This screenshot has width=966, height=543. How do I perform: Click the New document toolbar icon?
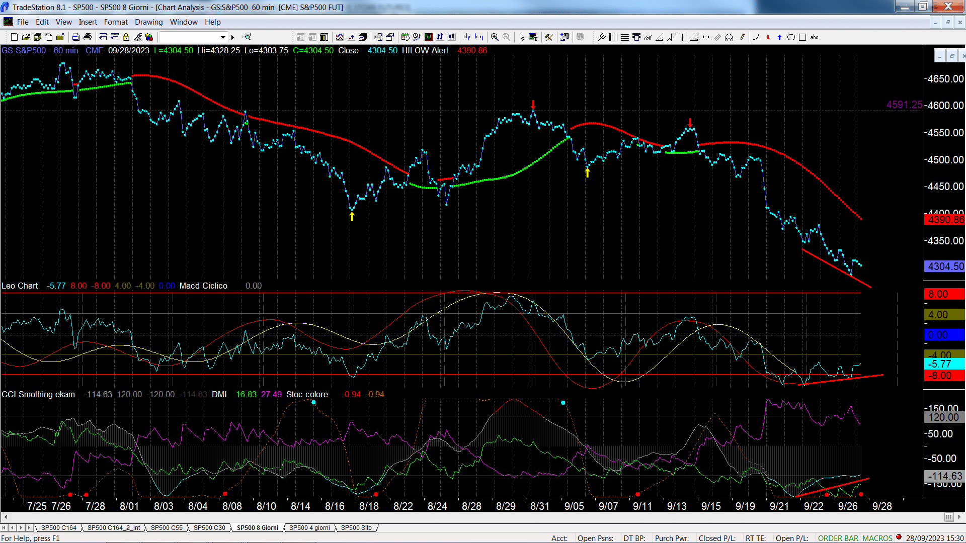(14, 37)
